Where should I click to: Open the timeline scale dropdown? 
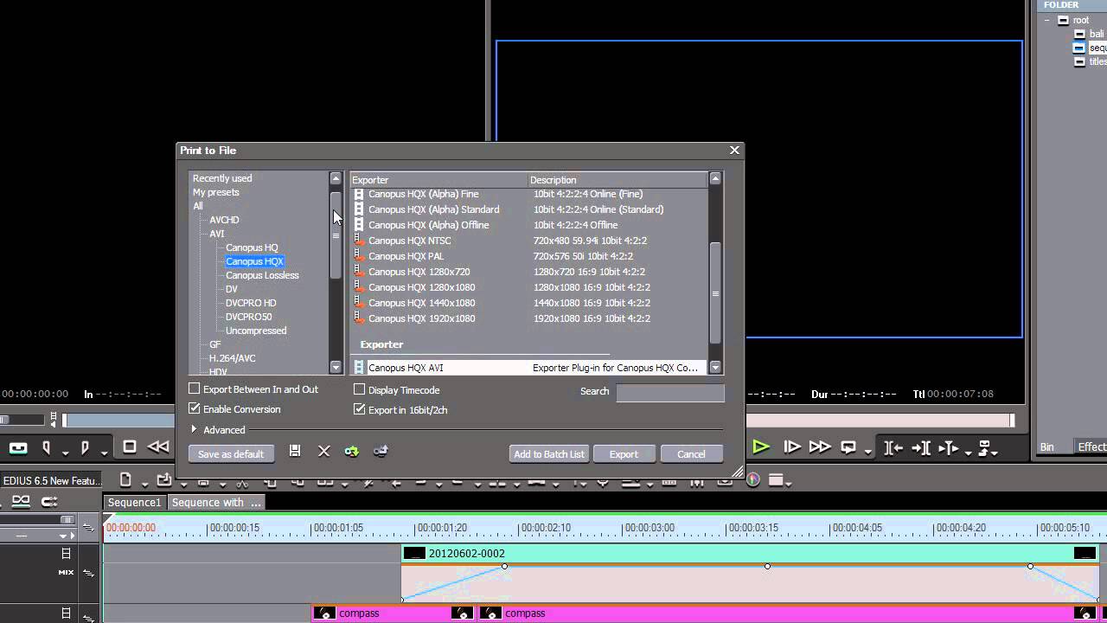coord(62,536)
